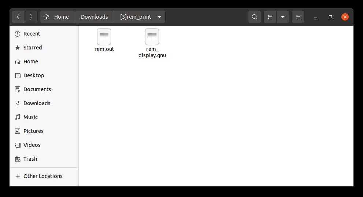Open Home in sidebar
The image size is (363, 197).
tap(44, 62)
